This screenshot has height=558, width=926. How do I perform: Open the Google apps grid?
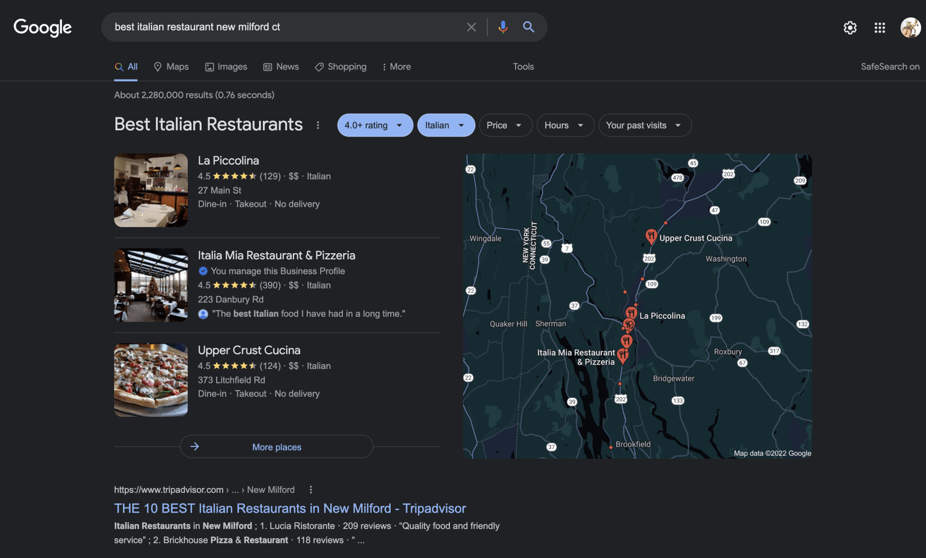[x=880, y=27]
